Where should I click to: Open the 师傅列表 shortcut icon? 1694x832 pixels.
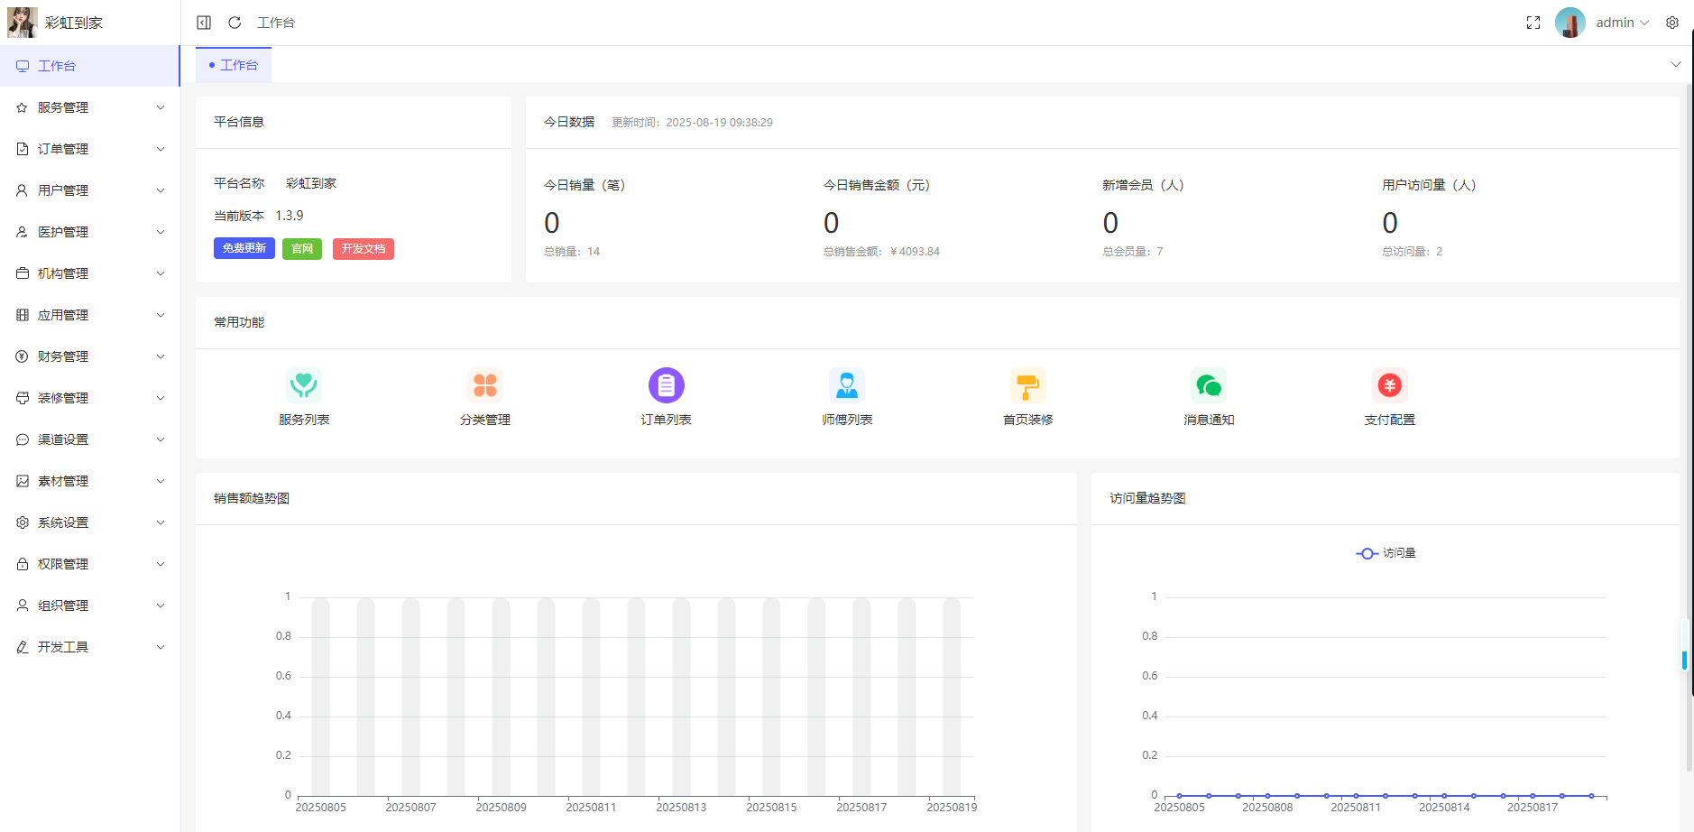click(x=847, y=385)
